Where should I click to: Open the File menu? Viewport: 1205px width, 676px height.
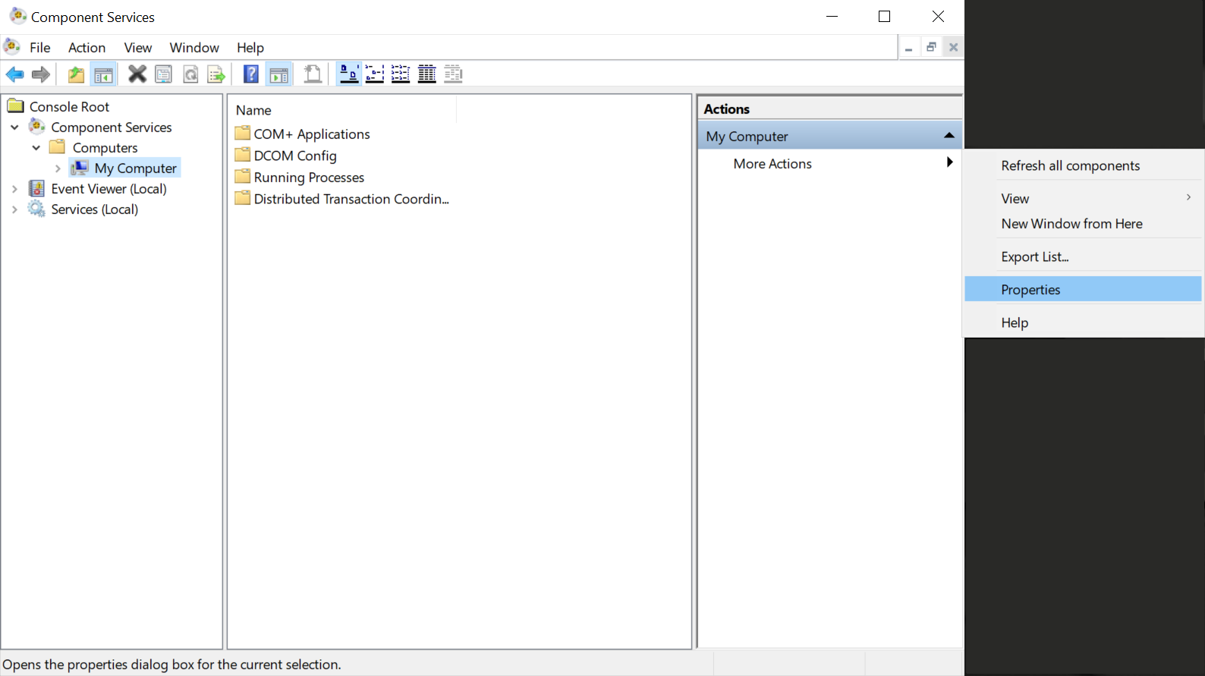coord(40,48)
